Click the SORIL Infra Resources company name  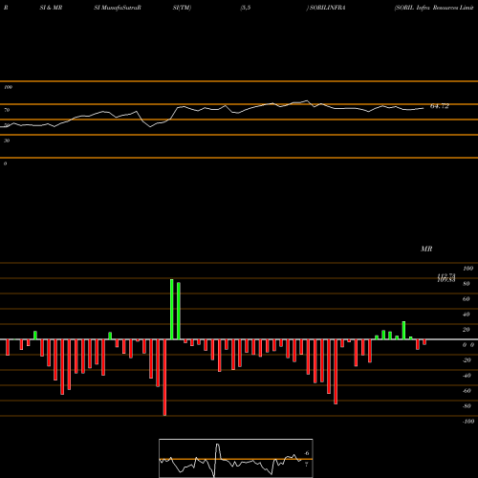pyautogui.click(x=434, y=8)
